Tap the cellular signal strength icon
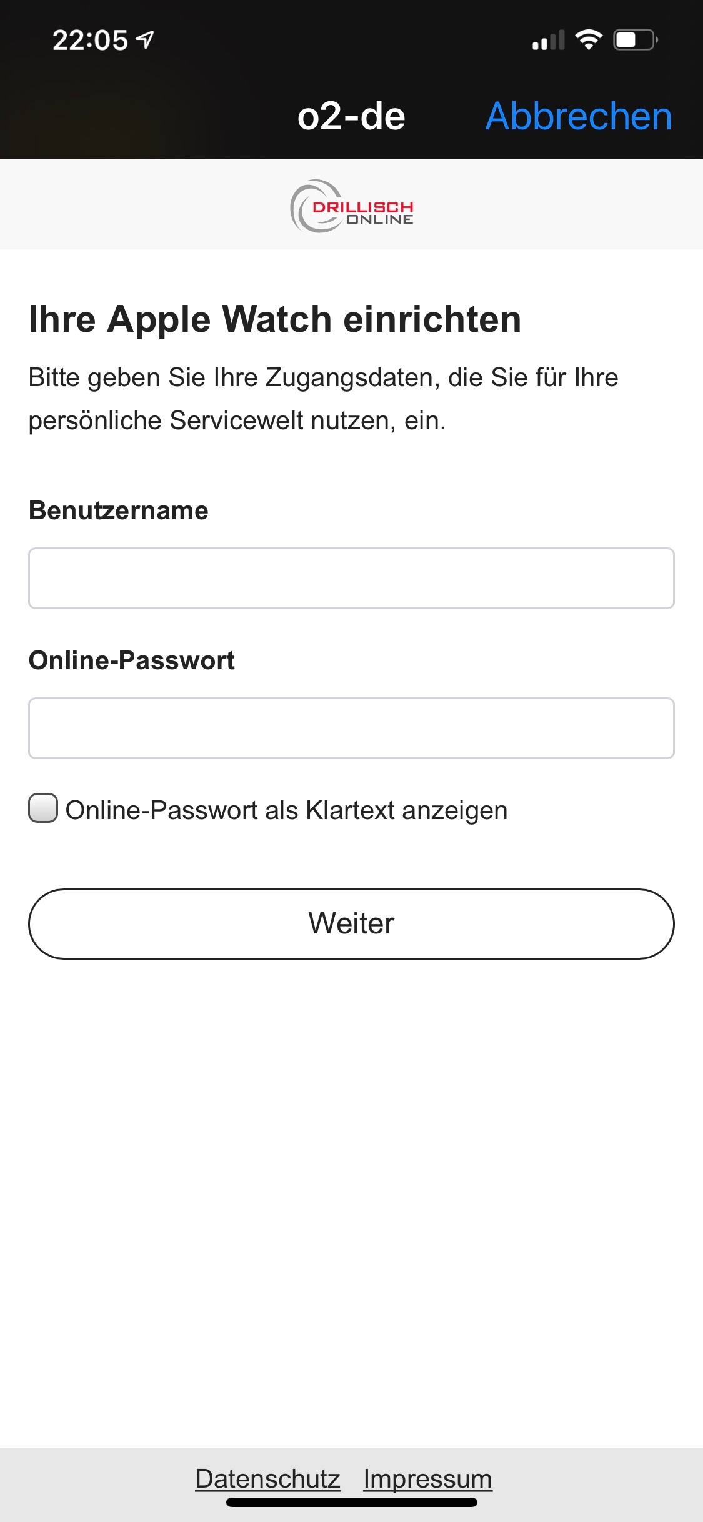Image resolution: width=703 pixels, height=1522 pixels. pyautogui.click(x=548, y=41)
